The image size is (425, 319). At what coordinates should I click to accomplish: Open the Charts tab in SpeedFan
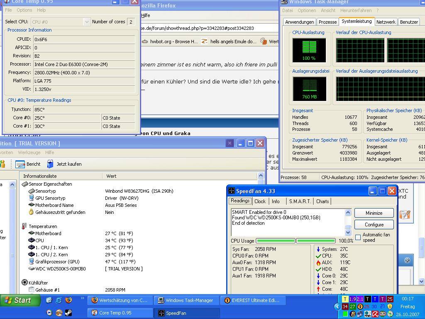(x=322, y=201)
